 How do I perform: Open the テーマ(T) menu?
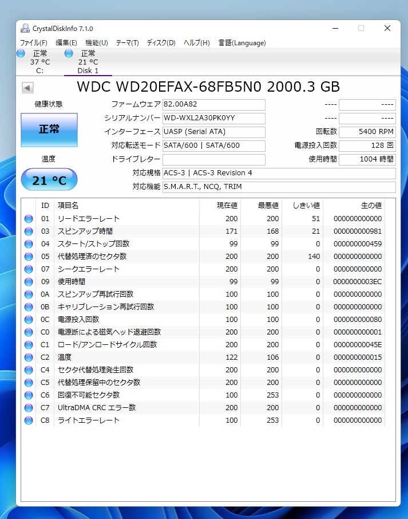(x=127, y=43)
